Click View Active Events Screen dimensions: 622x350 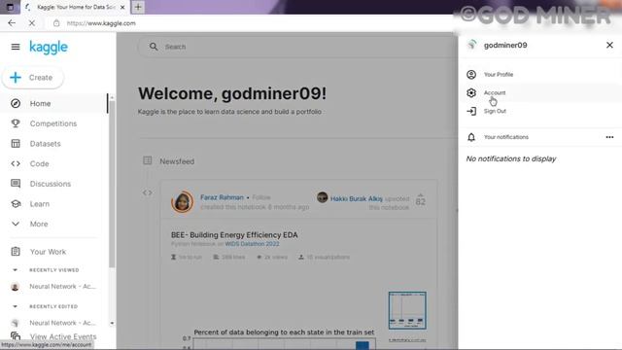(x=63, y=336)
